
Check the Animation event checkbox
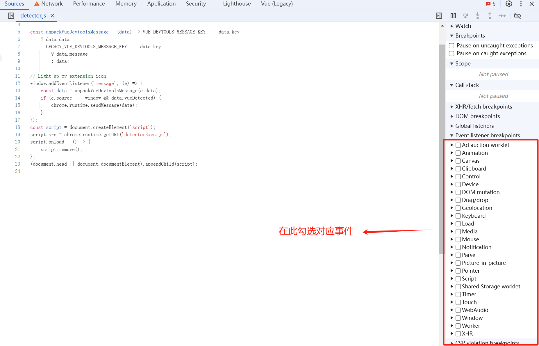coord(458,153)
